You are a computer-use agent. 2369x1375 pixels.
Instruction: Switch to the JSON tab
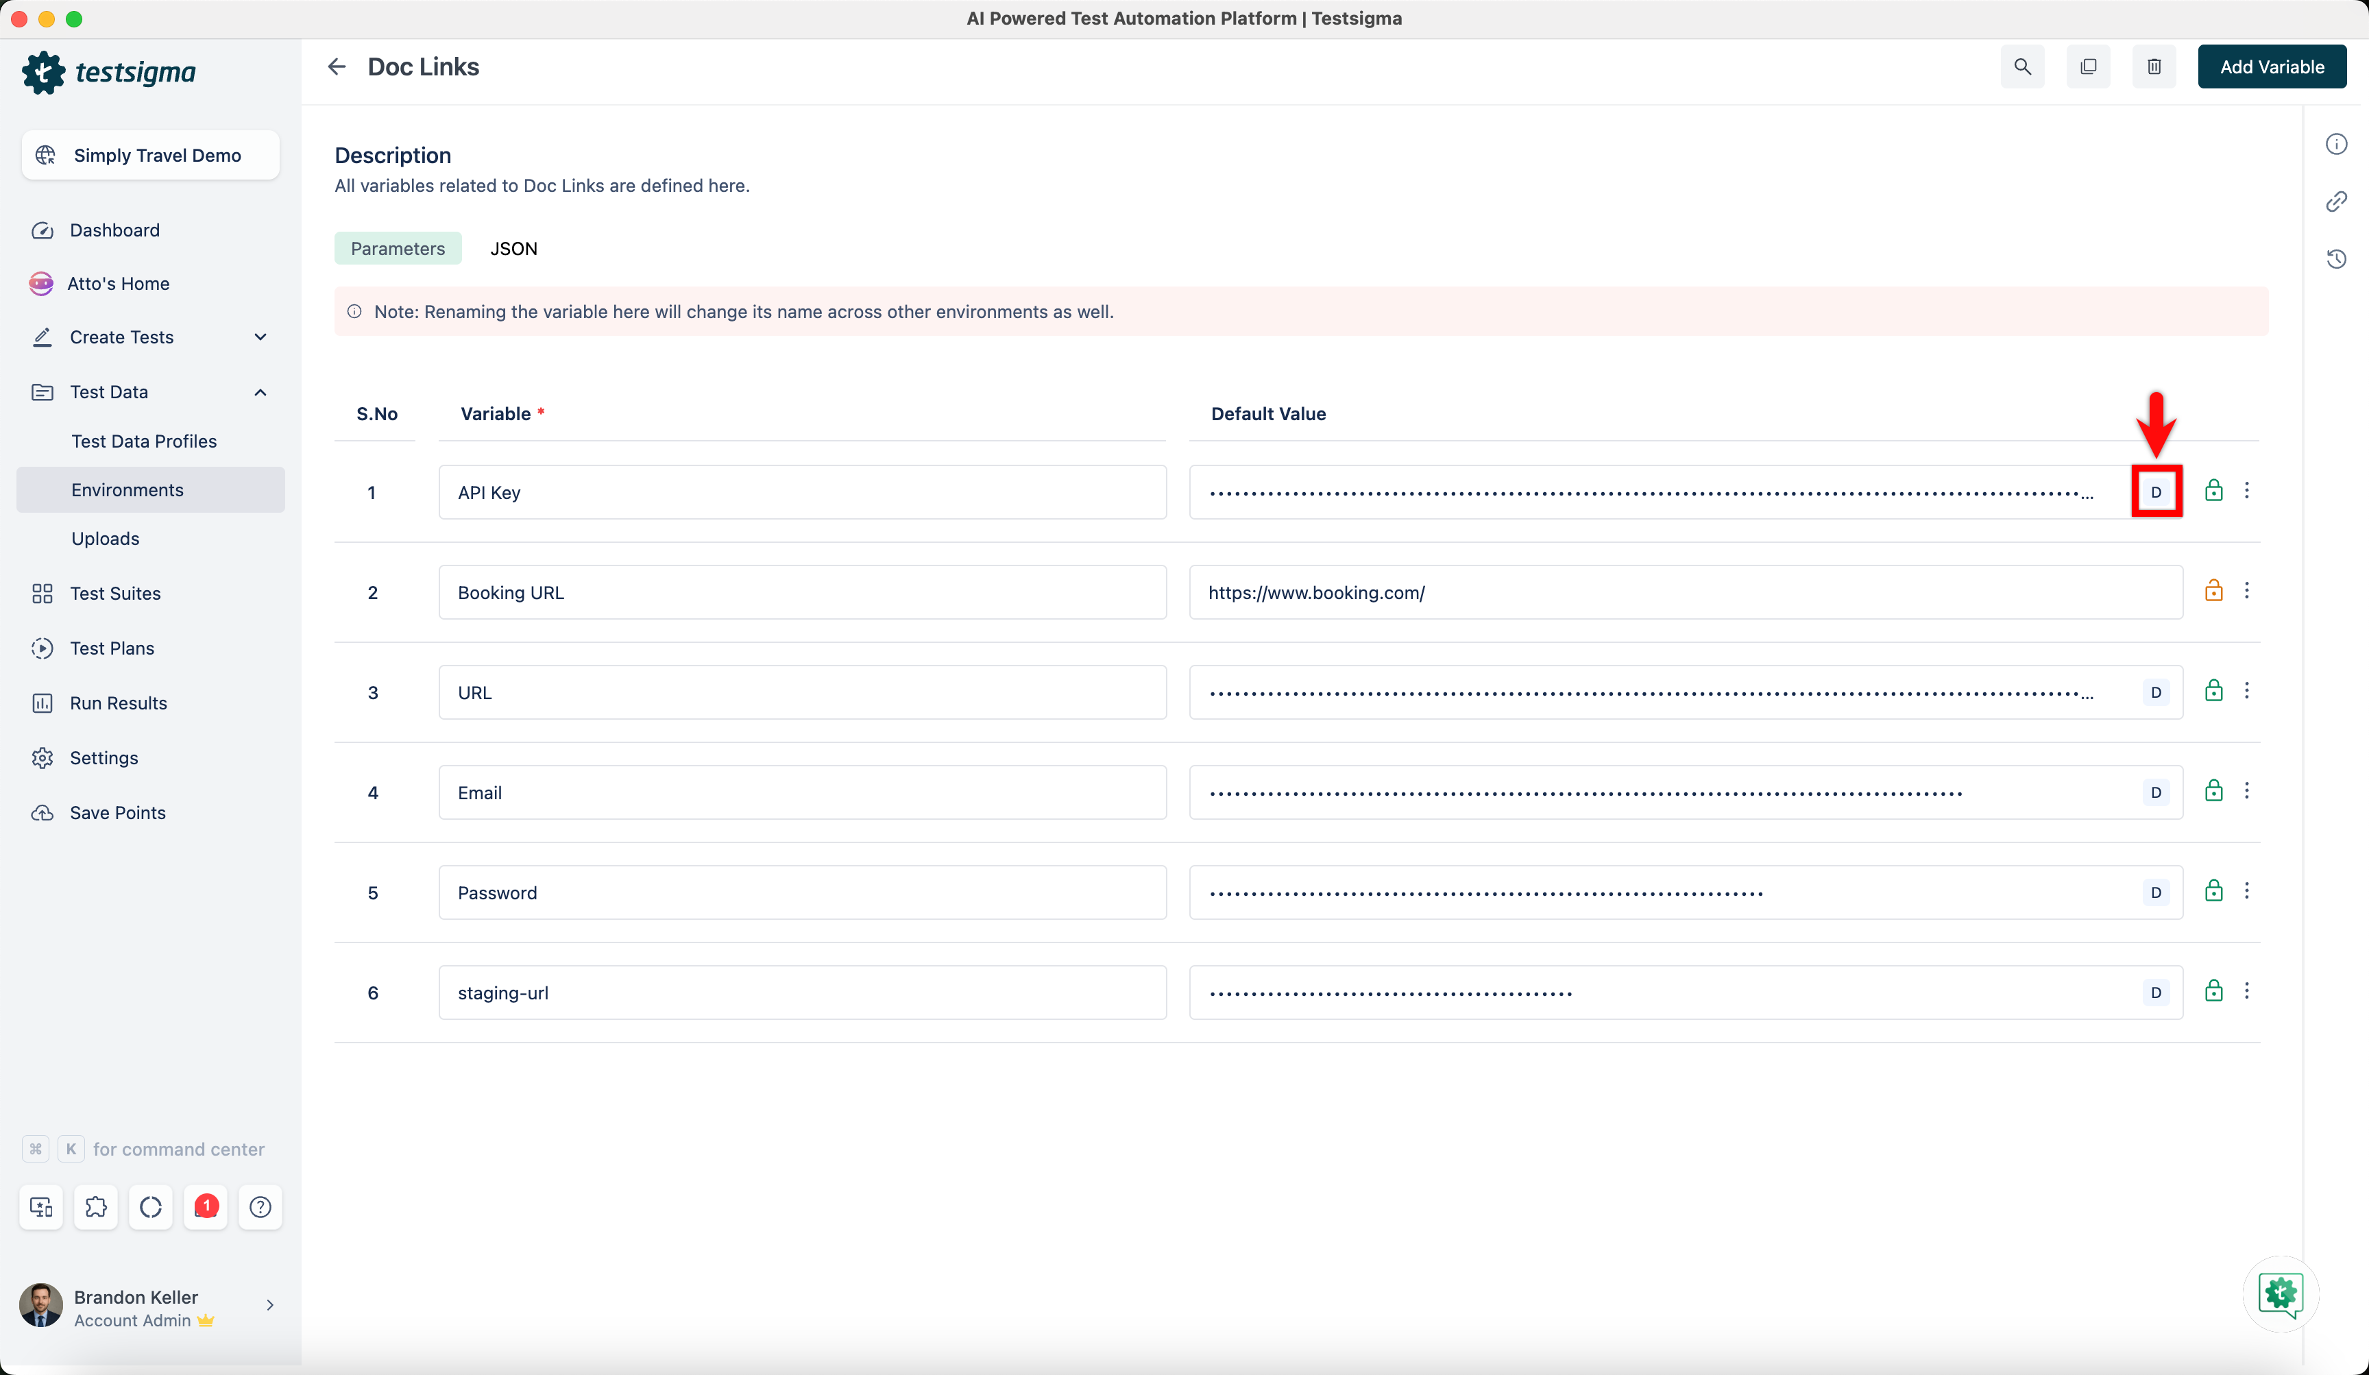[513, 248]
